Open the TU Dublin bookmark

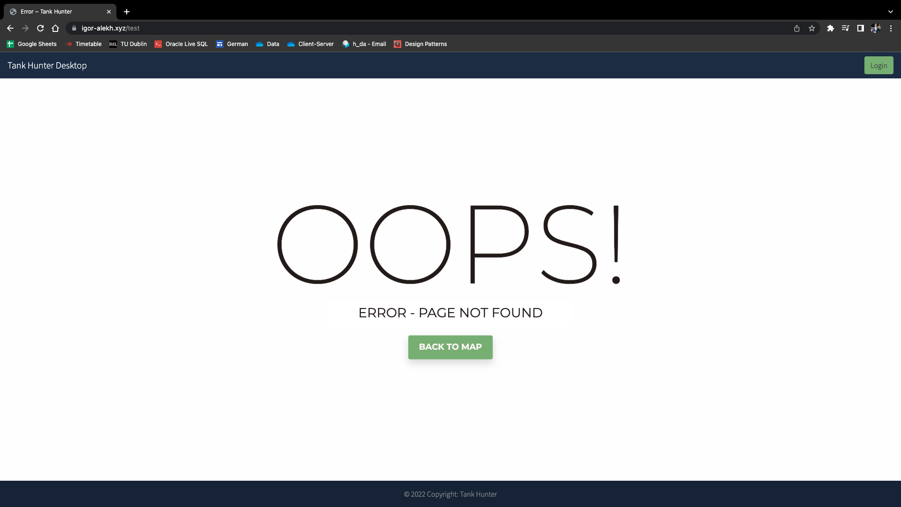(128, 44)
